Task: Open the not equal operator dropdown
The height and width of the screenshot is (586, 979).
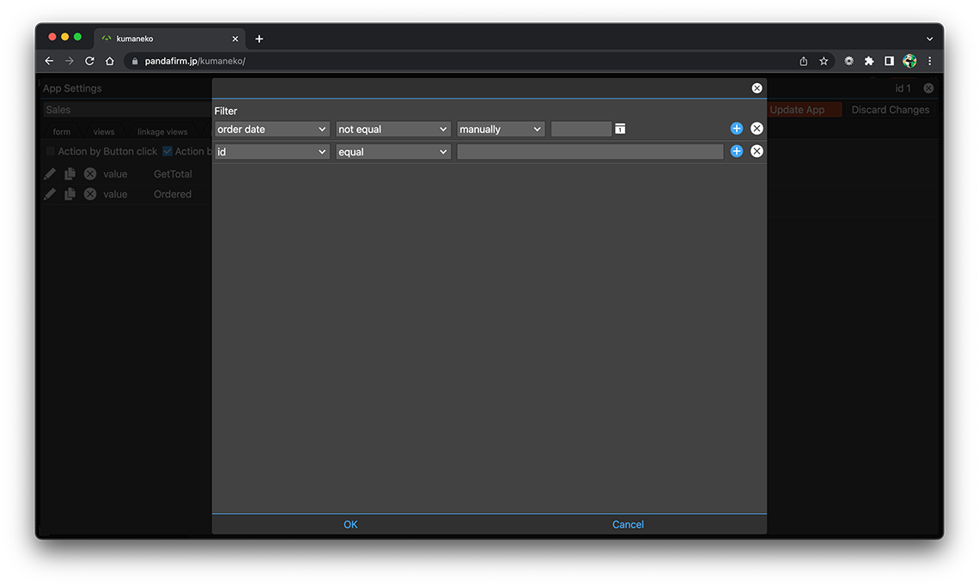Action: [x=393, y=129]
